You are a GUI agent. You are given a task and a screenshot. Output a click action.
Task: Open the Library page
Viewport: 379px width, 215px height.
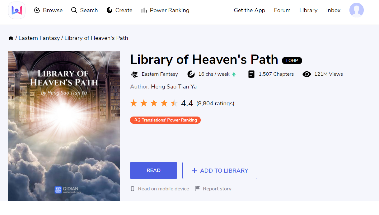pos(308,10)
